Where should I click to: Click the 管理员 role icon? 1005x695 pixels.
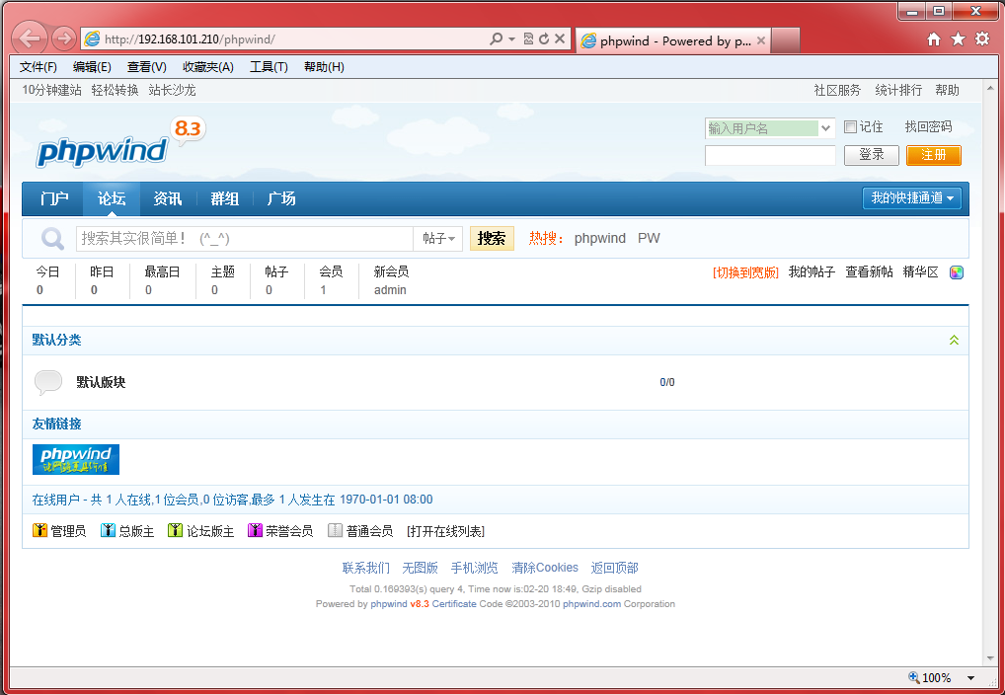(x=39, y=530)
